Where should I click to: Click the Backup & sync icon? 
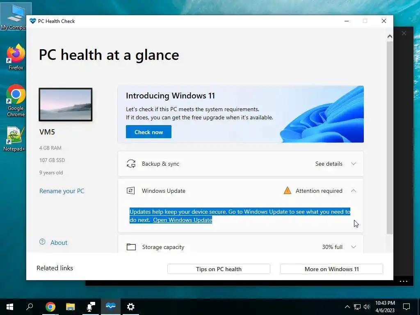131,164
